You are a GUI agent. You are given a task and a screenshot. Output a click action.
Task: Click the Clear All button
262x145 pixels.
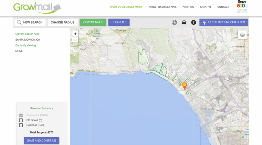pos(119,22)
